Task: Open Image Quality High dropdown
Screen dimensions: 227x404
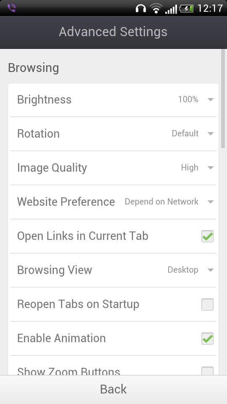Action: point(197,168)
